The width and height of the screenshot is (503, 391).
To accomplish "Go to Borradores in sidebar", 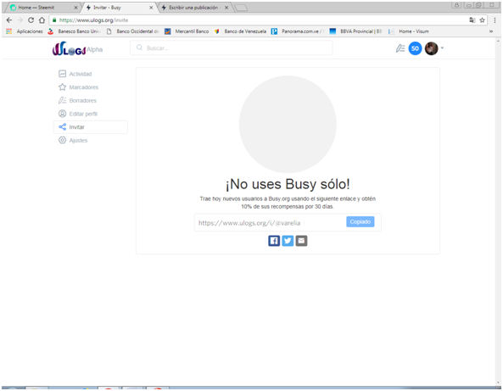I will pyautogui.click(x=77, y=100).
